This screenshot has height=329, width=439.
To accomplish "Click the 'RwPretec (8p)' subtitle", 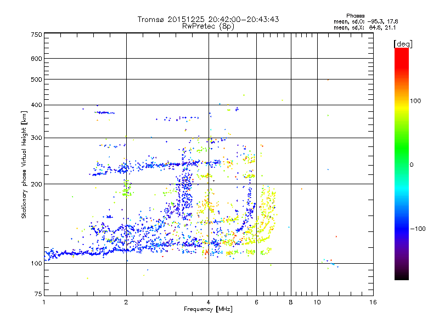I will [208, 26].
